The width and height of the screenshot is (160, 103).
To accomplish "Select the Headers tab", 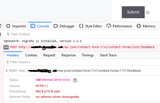I will click(x=13, y=55).
